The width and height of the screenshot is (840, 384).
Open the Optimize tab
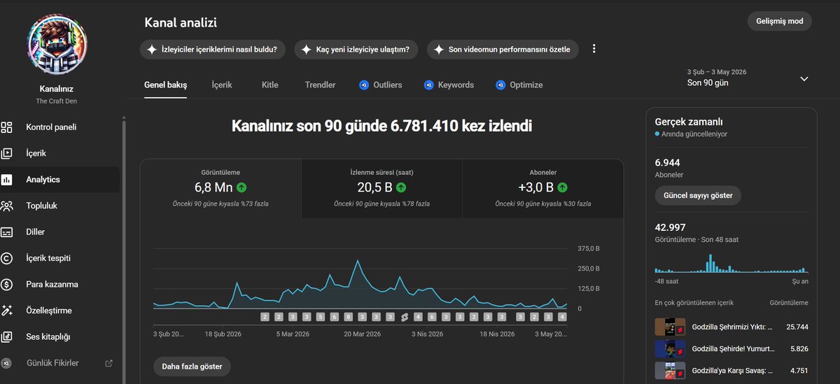tap(519, 85)
